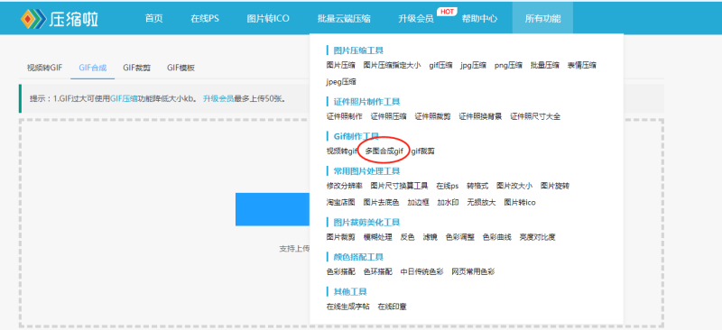Select 视频转gif in the dropdown panel
Viewport: 722px width, 330px height.
tap(342, 151)
